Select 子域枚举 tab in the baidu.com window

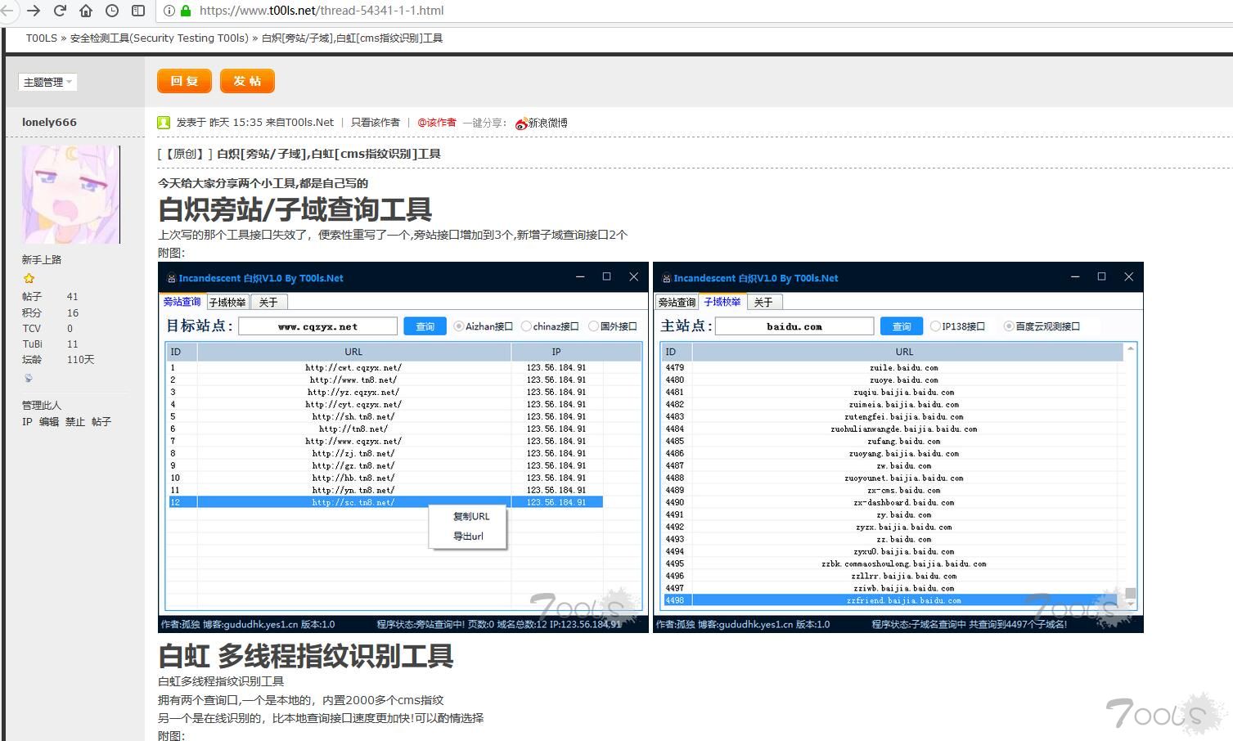coord(722,302)
